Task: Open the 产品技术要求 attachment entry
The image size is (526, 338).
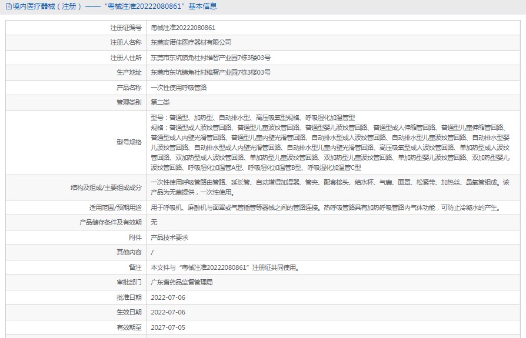Action: coord(169,237)
